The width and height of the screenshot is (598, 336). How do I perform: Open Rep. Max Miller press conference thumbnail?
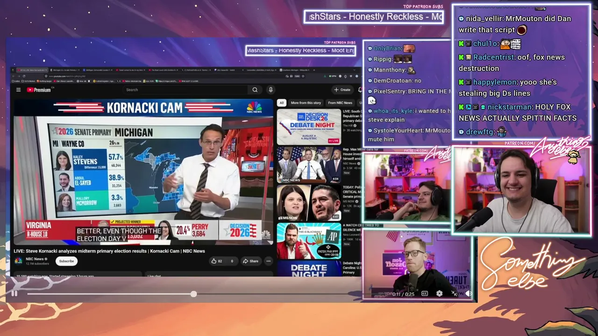click(309, 165)
